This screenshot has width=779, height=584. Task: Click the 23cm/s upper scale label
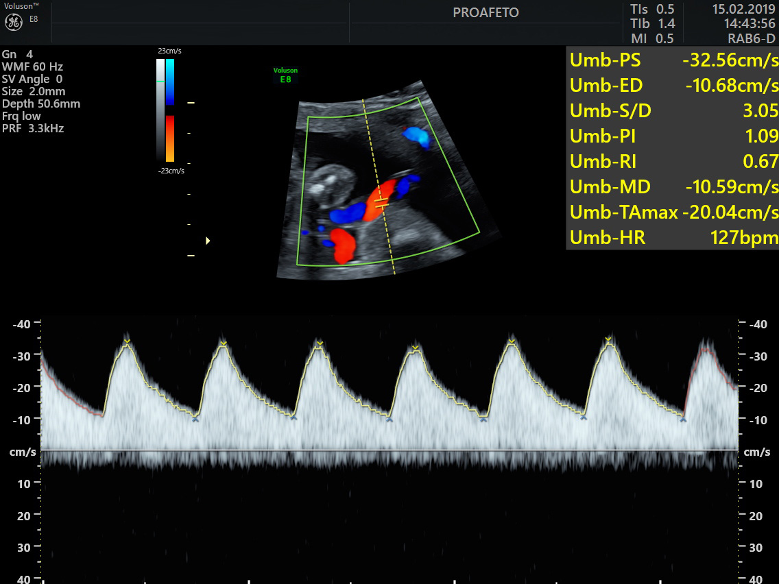[169, 51]
